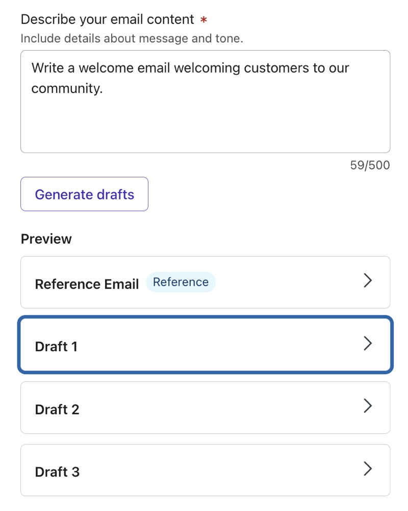Click the chevron on Draft 3
This screenshot has width=408, height=511.
367,469
